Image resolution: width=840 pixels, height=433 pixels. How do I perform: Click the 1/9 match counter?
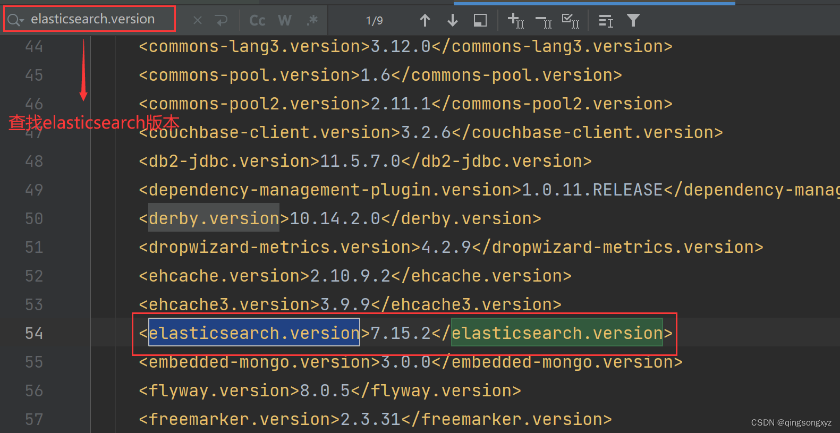375,21
